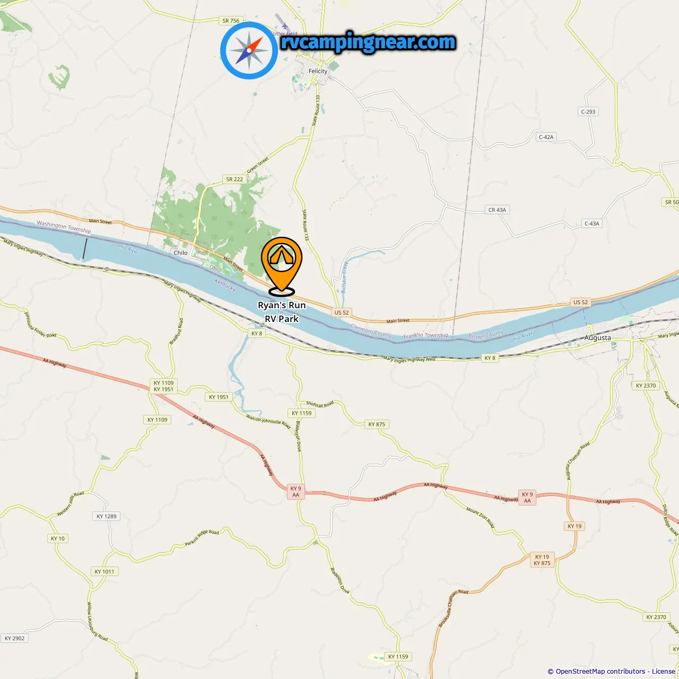
Task: Click the SR 222 route shield
Action: coord(234,179)
